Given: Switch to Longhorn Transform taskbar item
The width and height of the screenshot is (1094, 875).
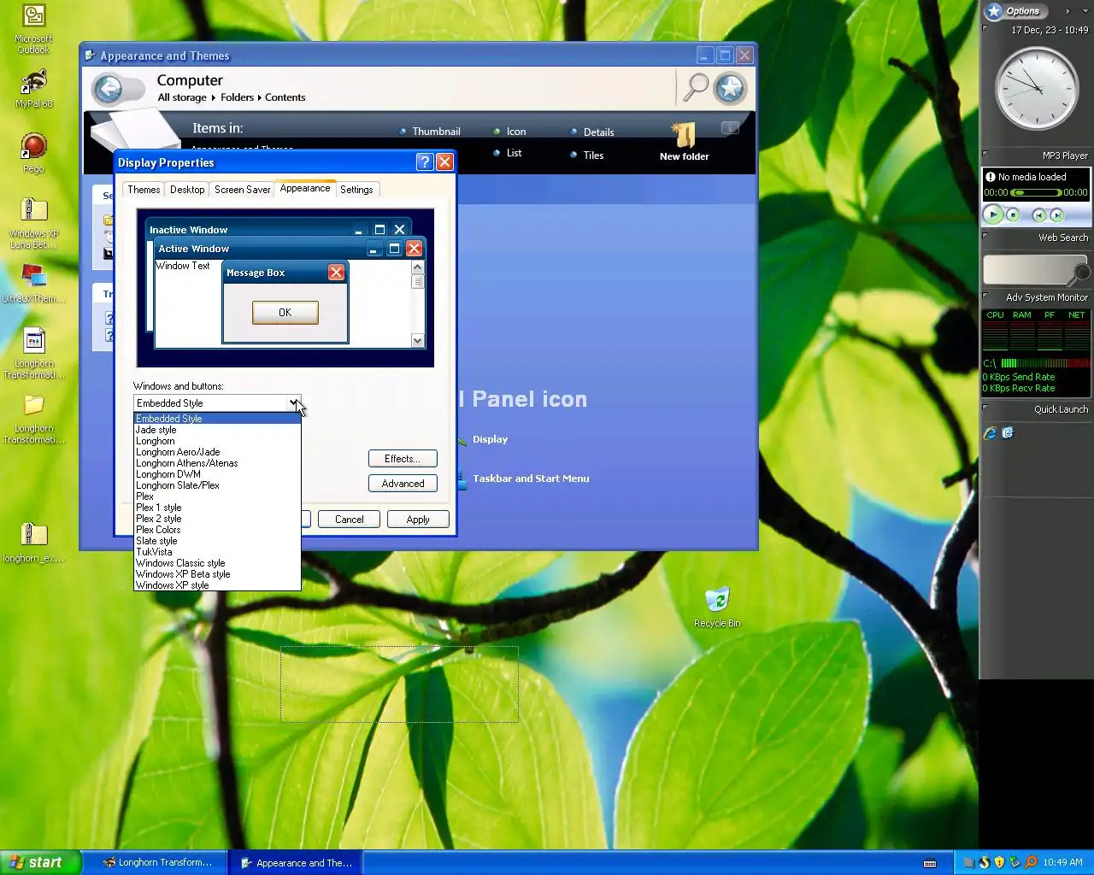Looking at the screenshot, I should (x=156, y=862).
